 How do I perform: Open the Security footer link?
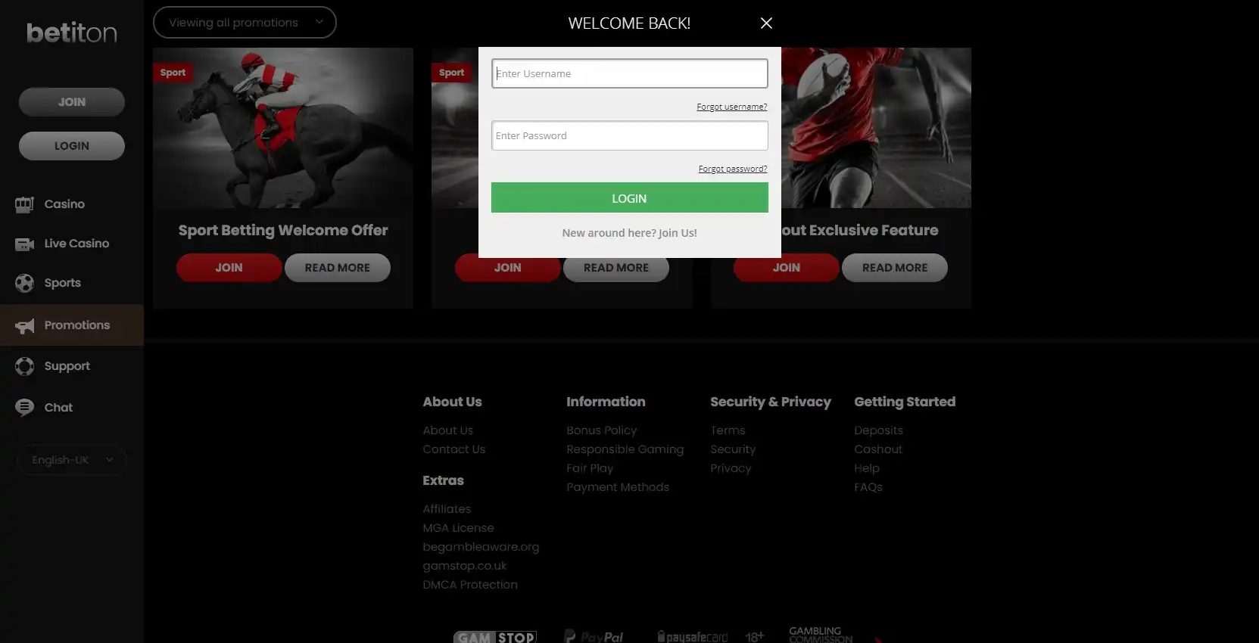[x=733, y=449]
